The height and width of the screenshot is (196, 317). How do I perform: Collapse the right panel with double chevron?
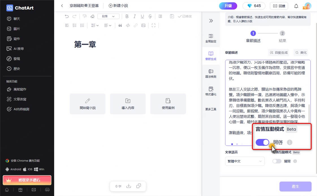211,21
